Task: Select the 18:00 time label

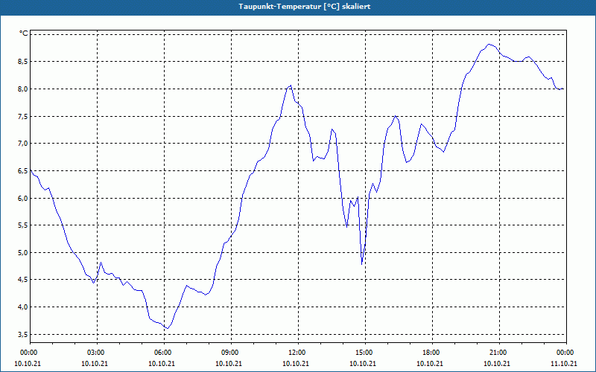Action: [432, 353]
